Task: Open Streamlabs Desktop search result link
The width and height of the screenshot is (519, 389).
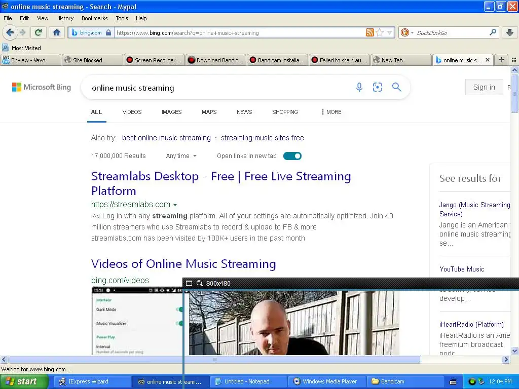Action: click(221, 183)
